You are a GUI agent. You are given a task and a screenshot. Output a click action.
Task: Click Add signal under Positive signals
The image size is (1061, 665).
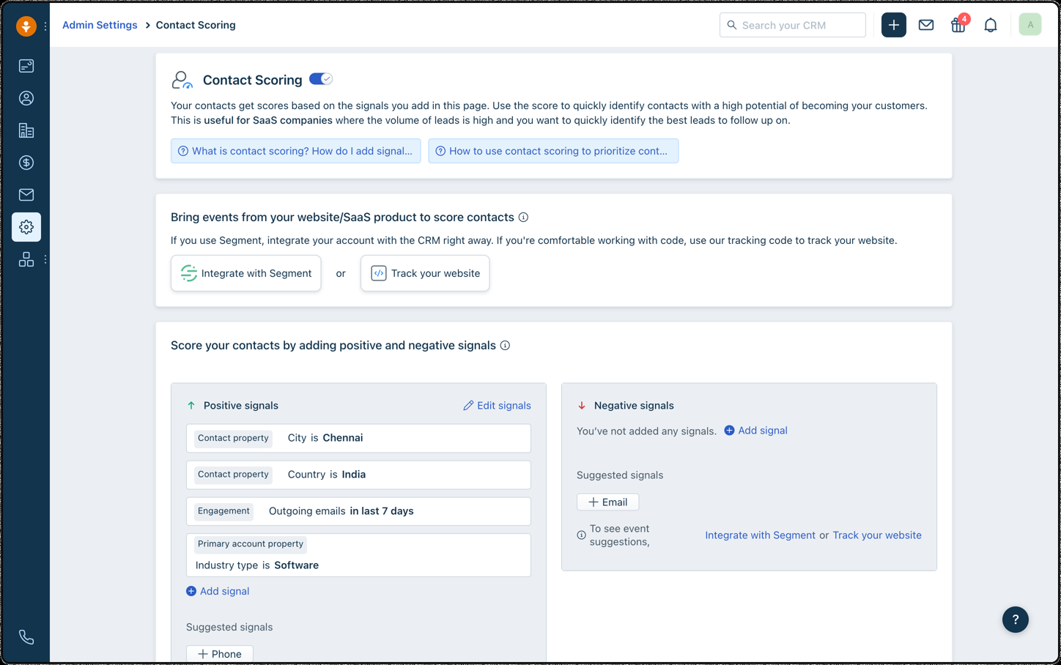click(x=218, y=591)
